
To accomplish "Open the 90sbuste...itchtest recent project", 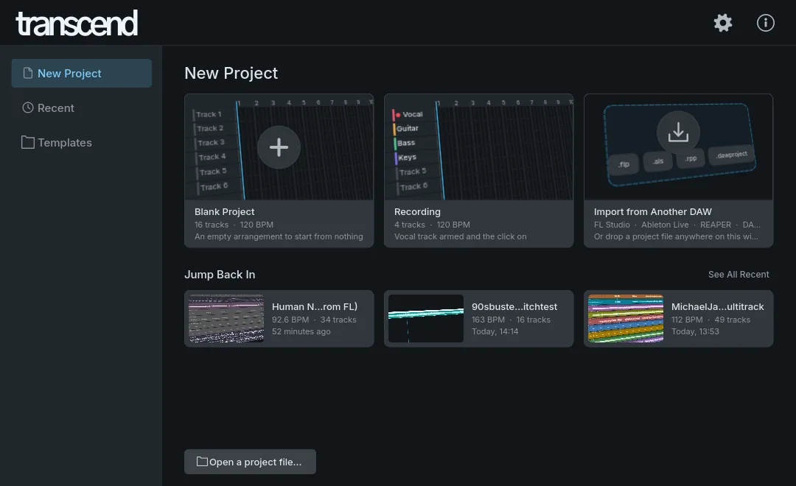I will pos(479,319).
